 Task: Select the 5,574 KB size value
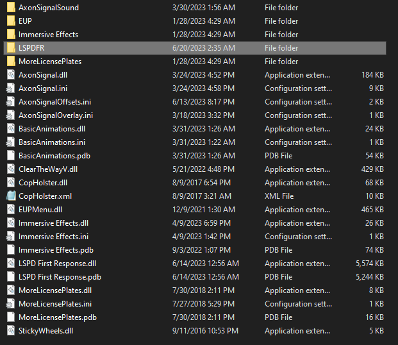click(370, 264)
